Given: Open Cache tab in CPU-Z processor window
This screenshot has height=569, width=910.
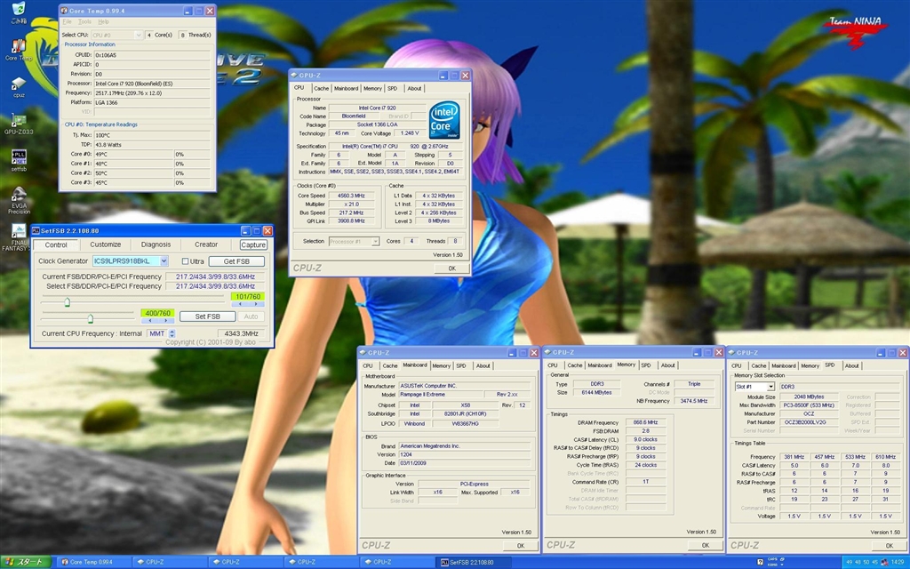Looking at the screenshot, I should [x=321, y=88].
